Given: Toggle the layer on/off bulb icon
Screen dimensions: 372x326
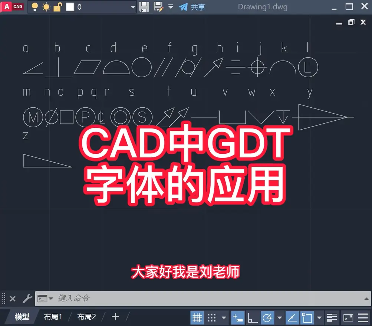Looking at the screenshot, I should pyautogui.click(x=35, y=7).
